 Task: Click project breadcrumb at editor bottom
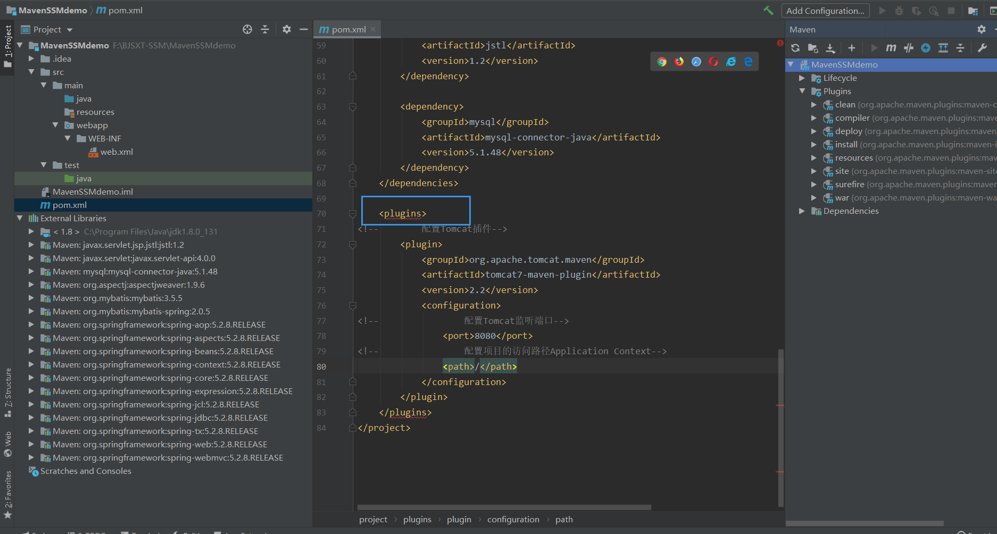coord(373,519)
